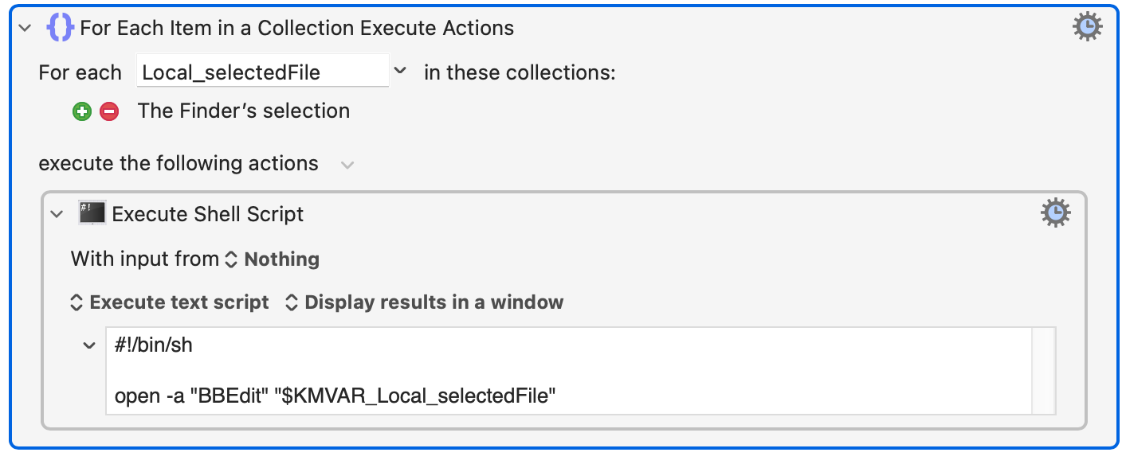The image size is (1122, 460).
Task: Click the Execute Shell Script gear icon
Action: (x=1056, y=213)
